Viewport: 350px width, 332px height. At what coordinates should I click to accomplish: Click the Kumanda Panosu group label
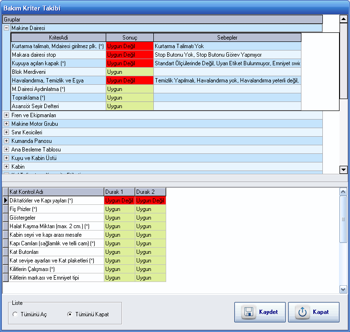32,141
